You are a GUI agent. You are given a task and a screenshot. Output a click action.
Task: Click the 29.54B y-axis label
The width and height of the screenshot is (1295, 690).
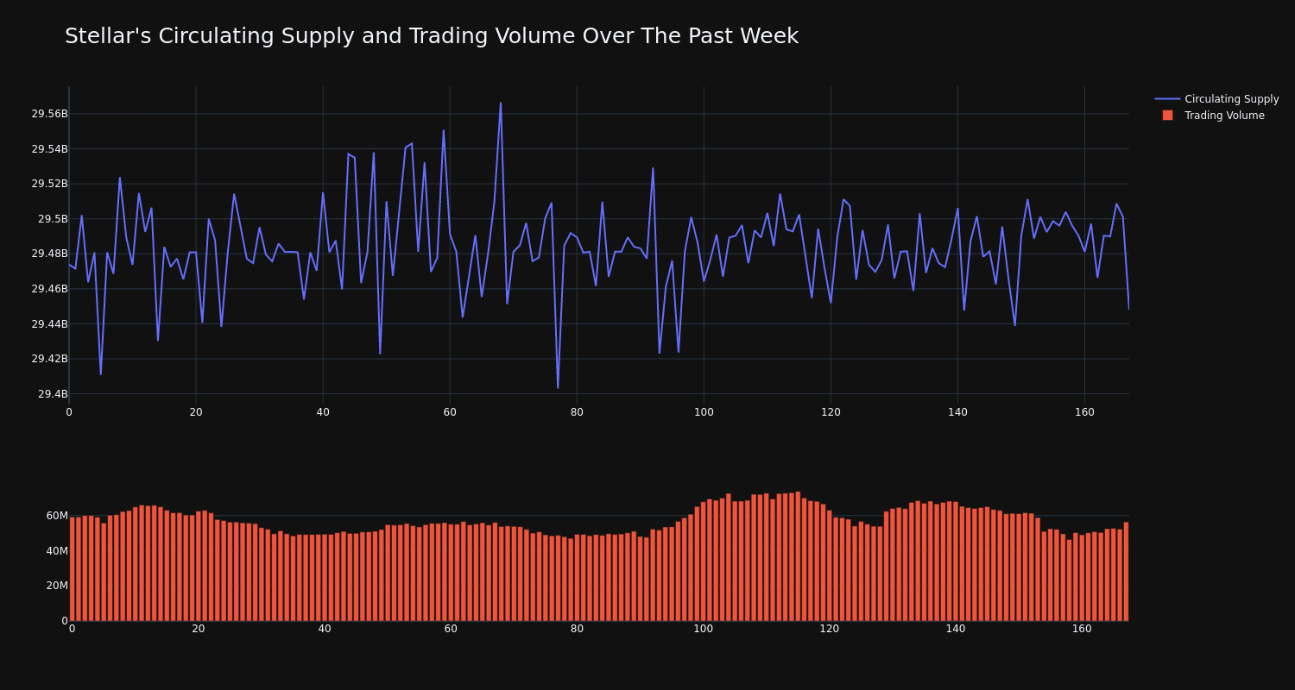[x=49, y=149]
